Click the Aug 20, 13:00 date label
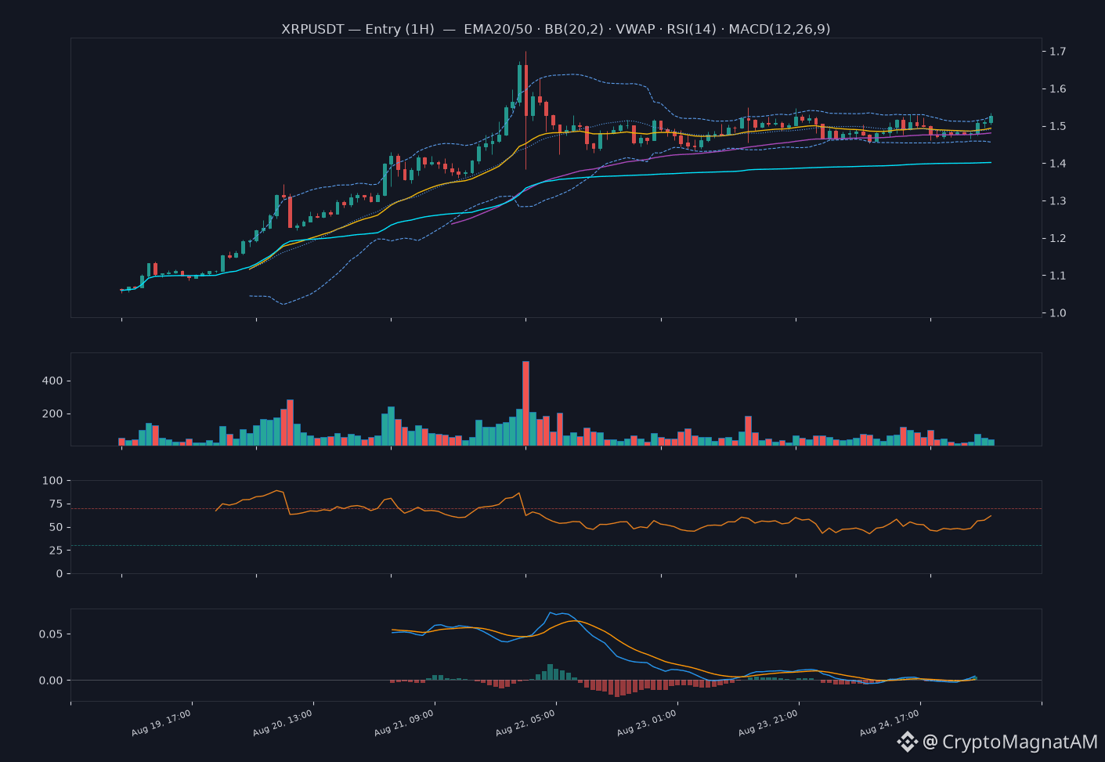The image size is (1105, 762). click(x=283, y=724)
